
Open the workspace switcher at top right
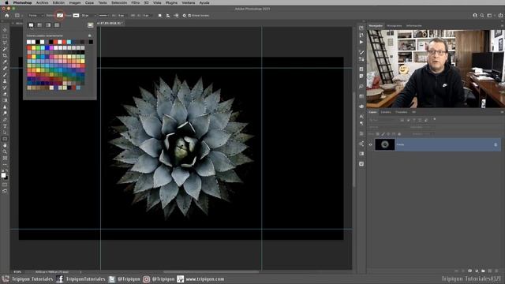490,16
